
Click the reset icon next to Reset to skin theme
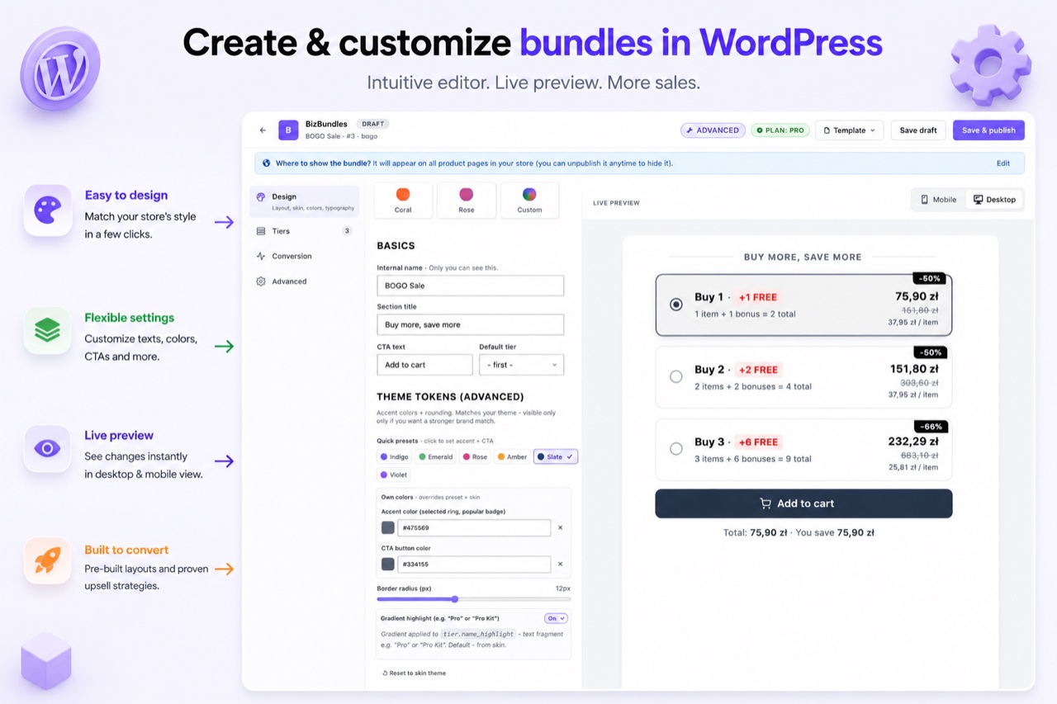pyautogui.click(x=385, y=673)
